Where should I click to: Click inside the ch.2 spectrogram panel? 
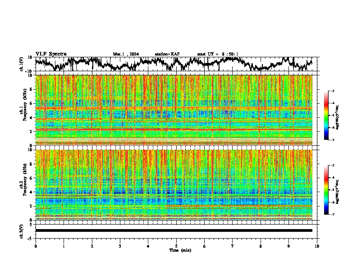(174, 185)
